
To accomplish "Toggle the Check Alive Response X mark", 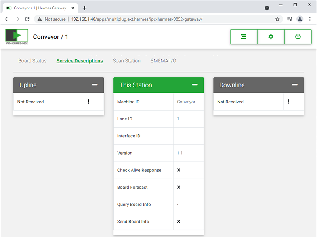I will coord(178,170).
